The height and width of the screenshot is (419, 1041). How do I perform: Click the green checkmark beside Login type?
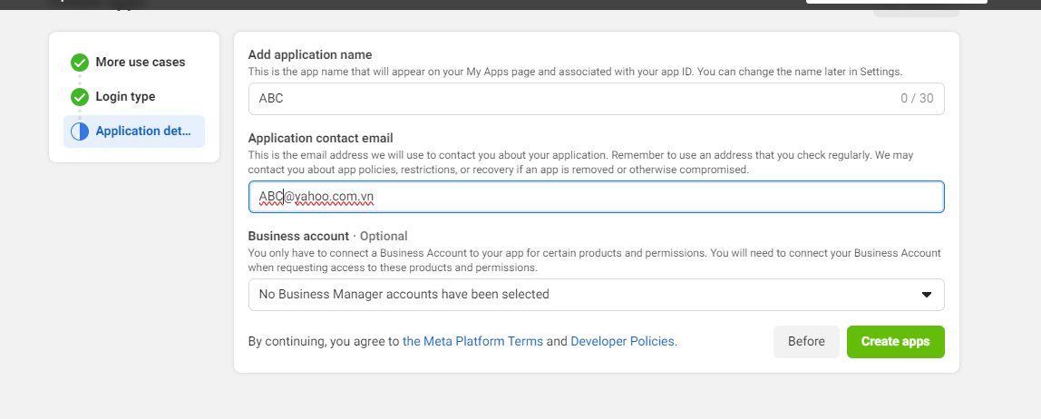coord(80,97)
